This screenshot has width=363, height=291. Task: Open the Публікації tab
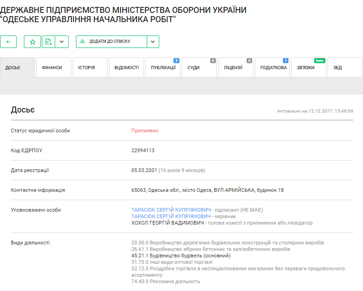(163, 68)
